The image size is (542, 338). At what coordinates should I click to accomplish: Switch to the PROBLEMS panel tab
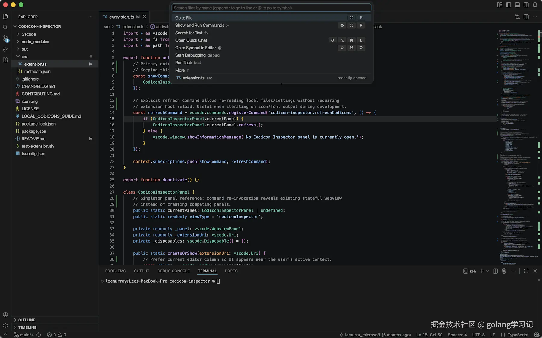pyautogui.click(x=115, y=271)
